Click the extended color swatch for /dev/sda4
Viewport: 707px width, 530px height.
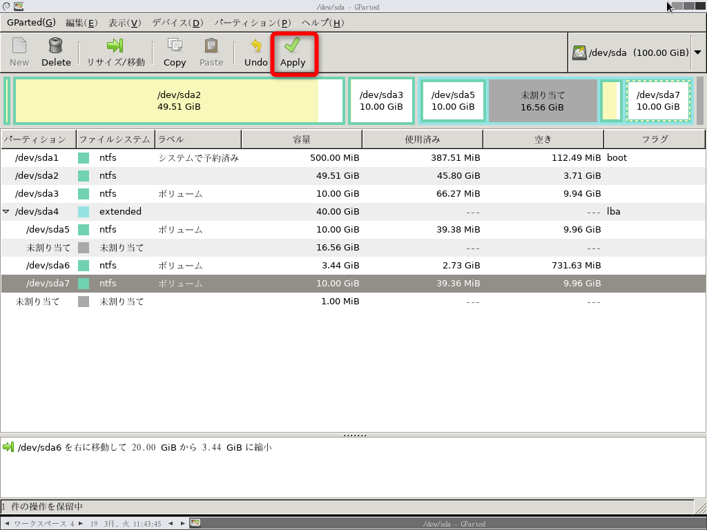tap(84, 212)
